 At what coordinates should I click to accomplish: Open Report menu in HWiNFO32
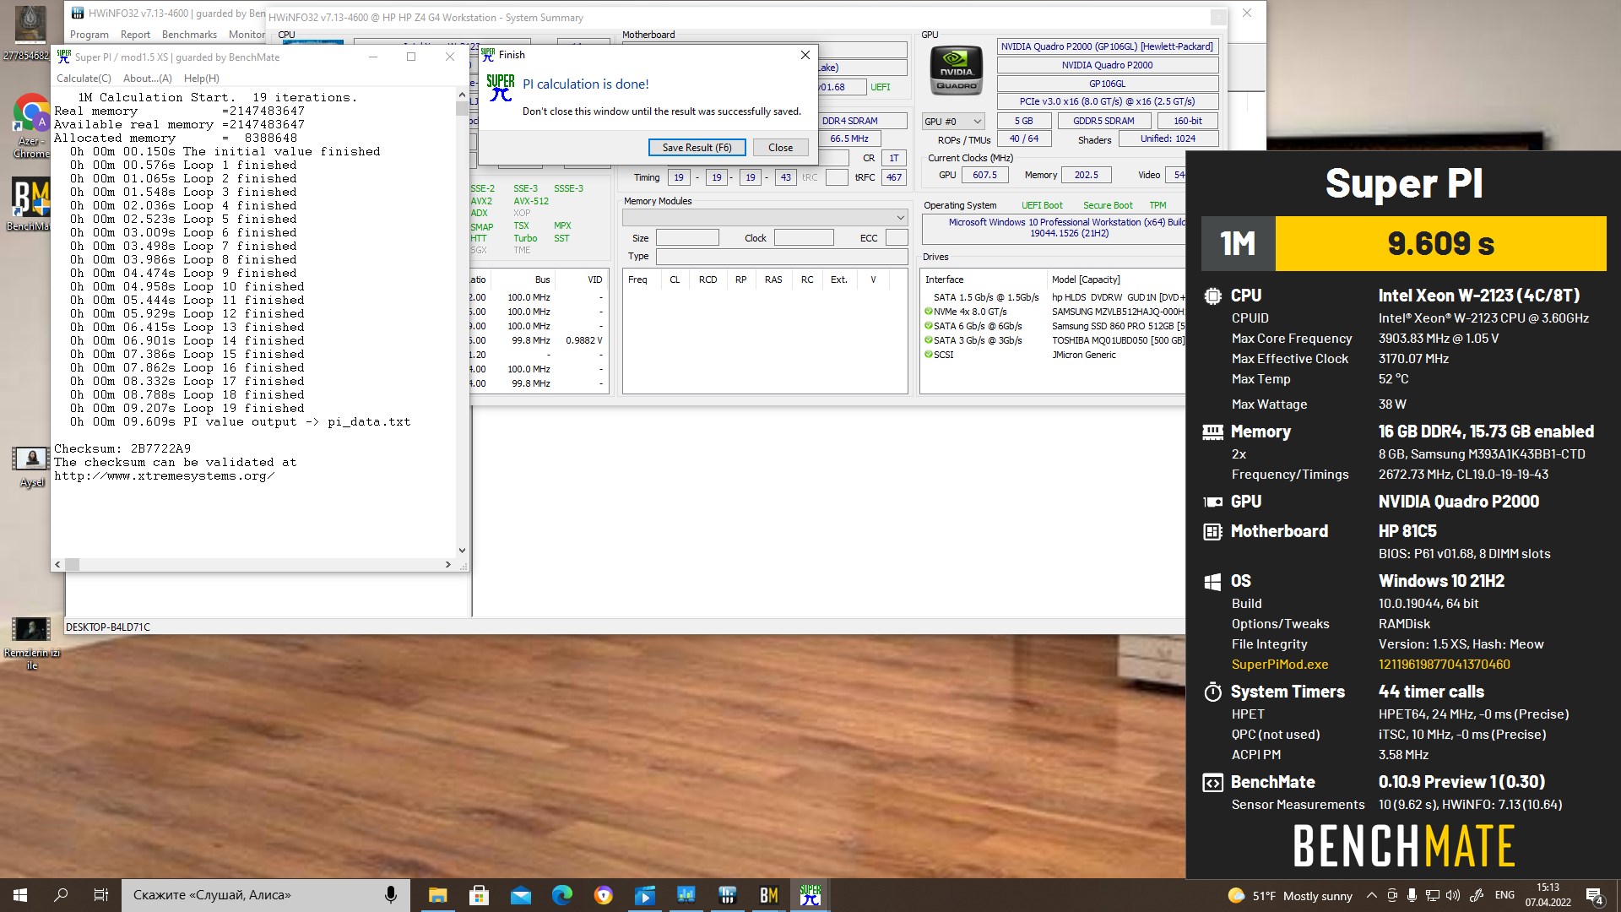click(135, 35)
